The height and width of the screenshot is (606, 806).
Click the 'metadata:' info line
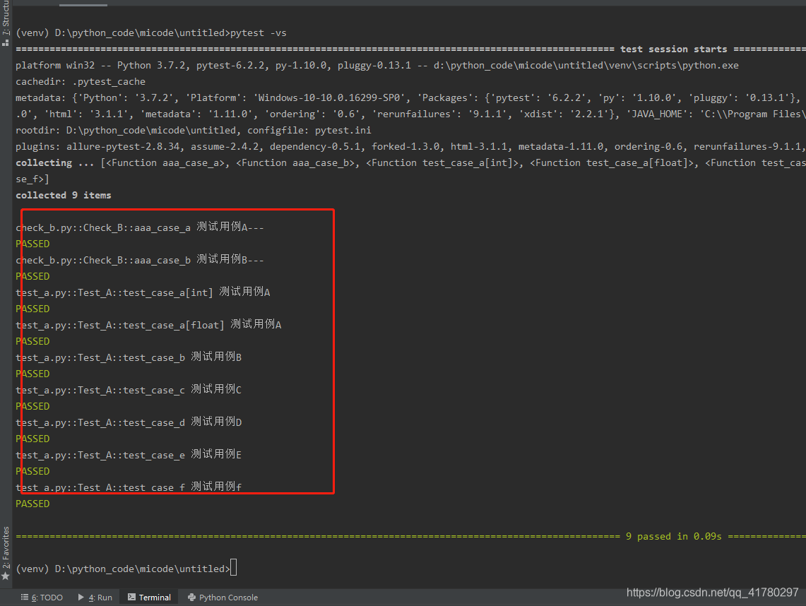pyautogui.click(x=410, y=97)
